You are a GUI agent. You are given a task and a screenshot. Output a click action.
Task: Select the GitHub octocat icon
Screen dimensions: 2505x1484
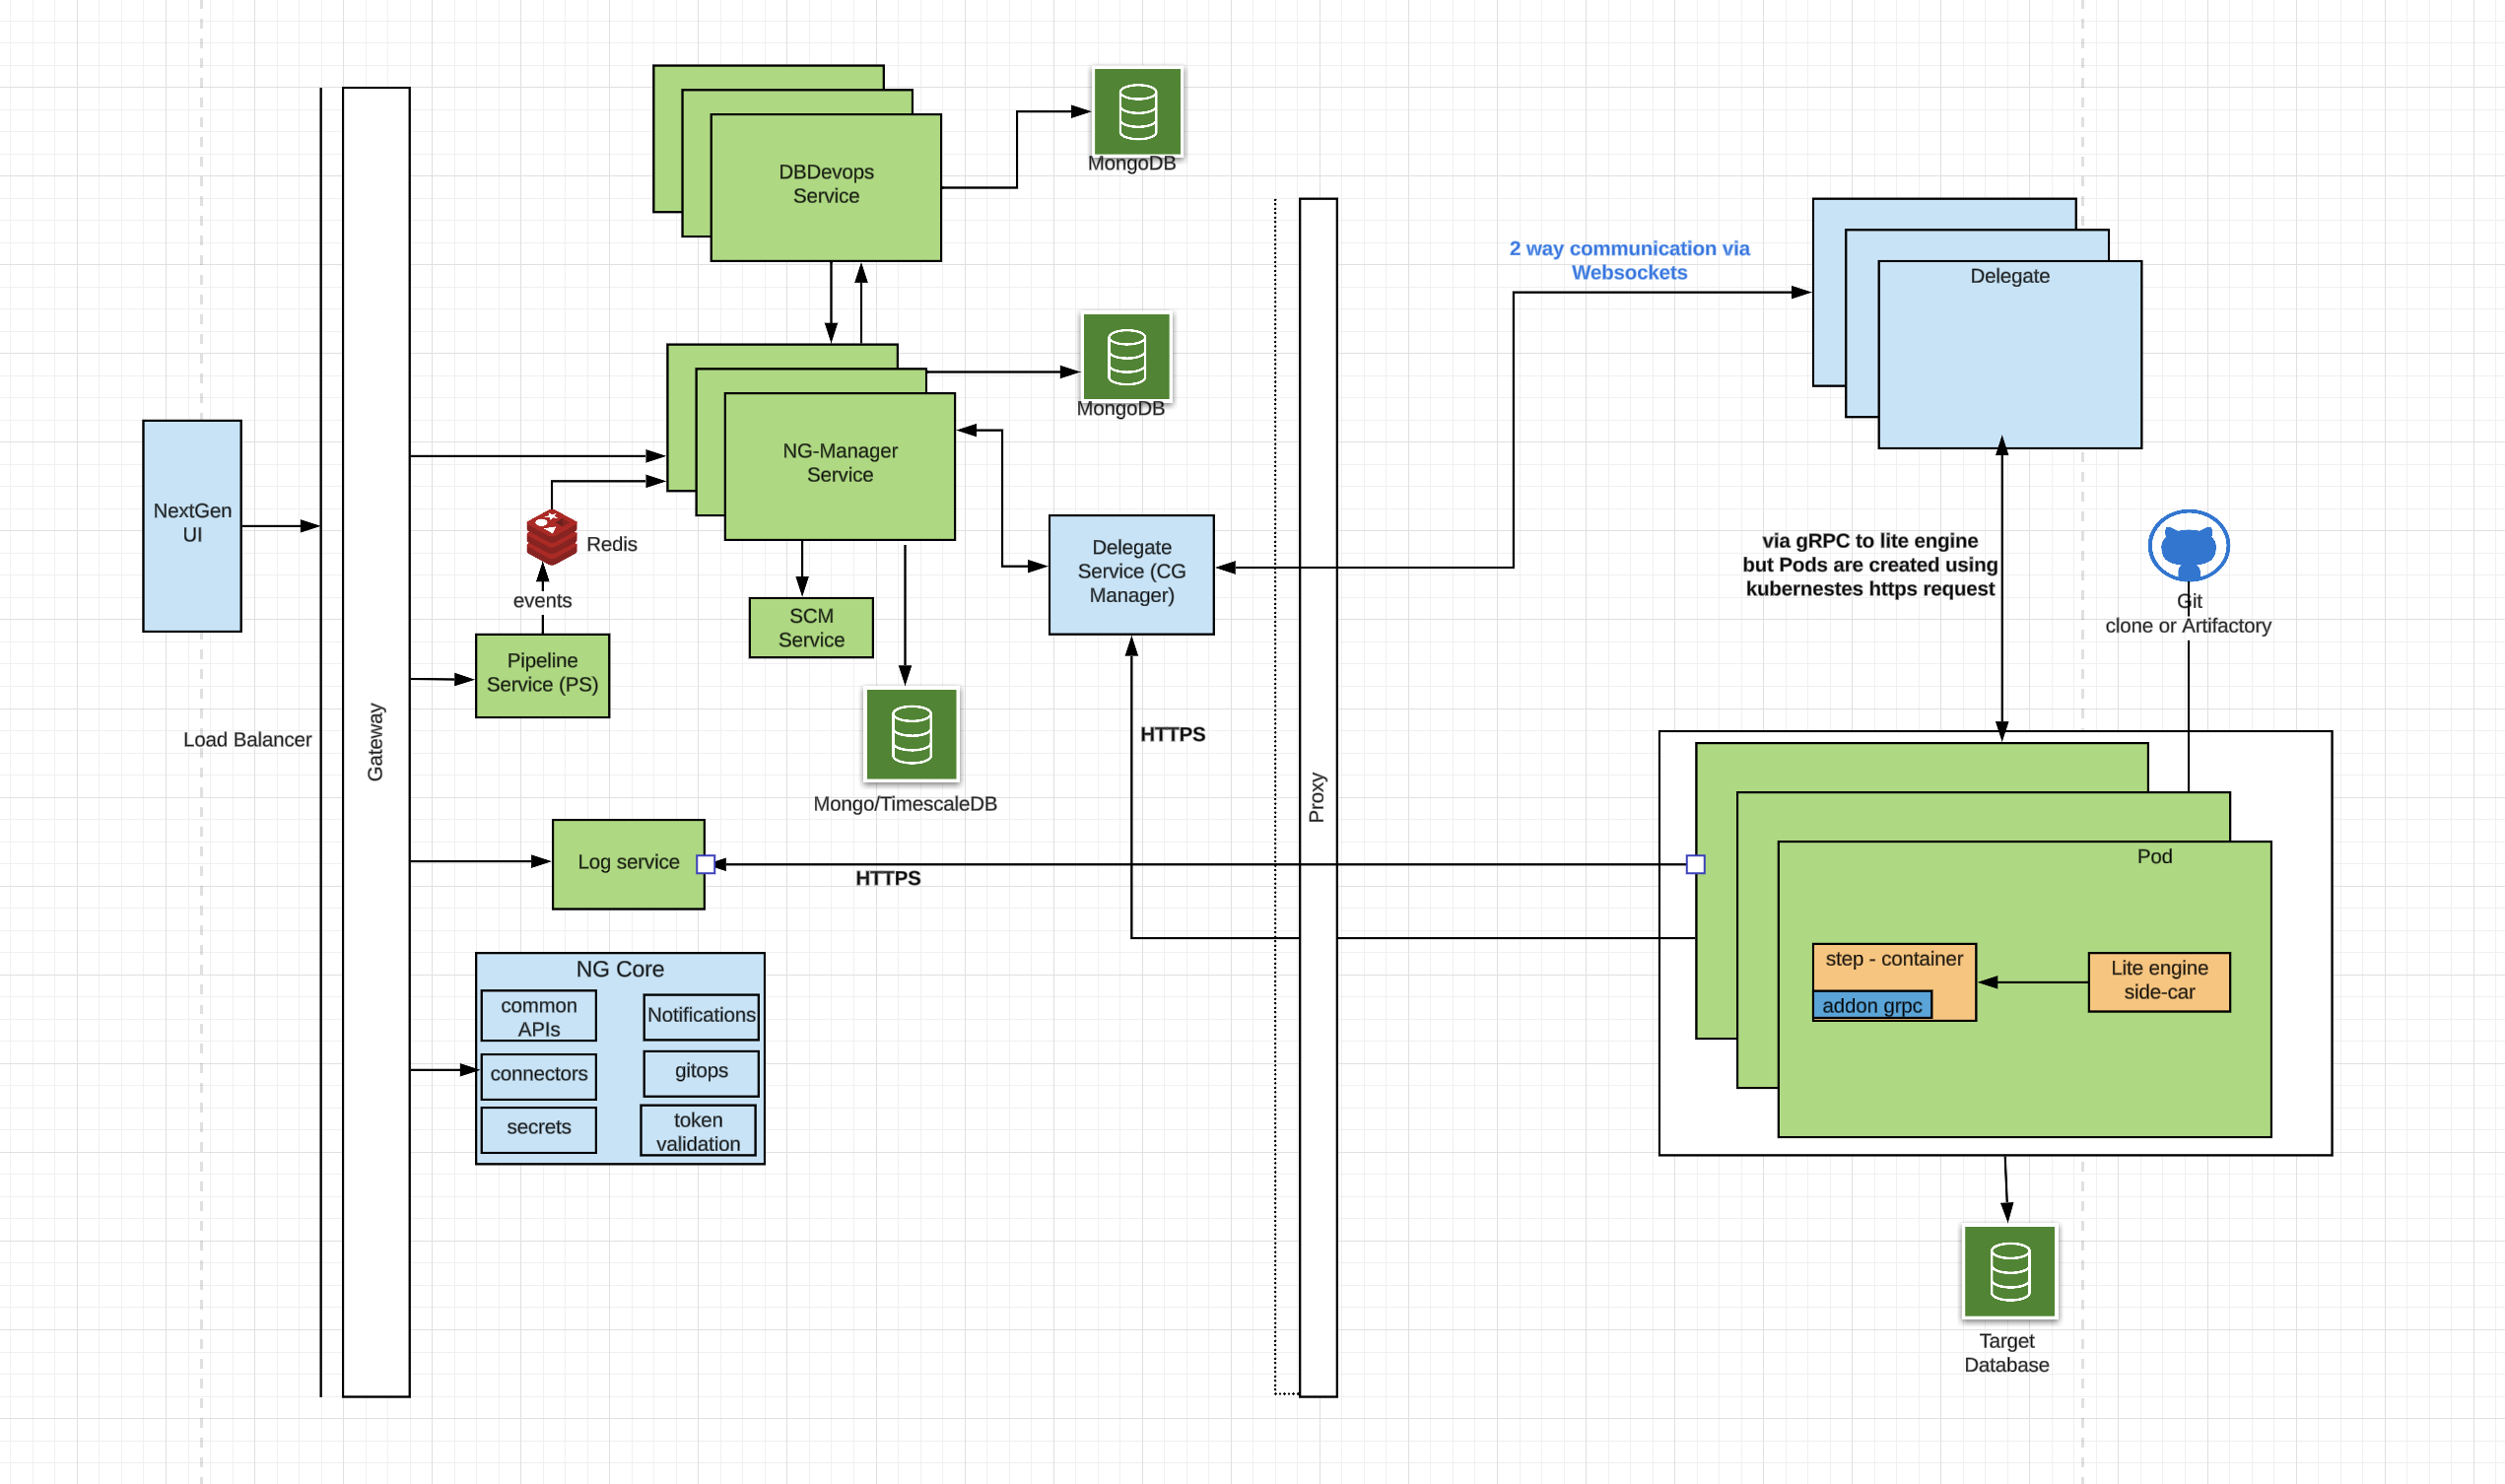2187,546
